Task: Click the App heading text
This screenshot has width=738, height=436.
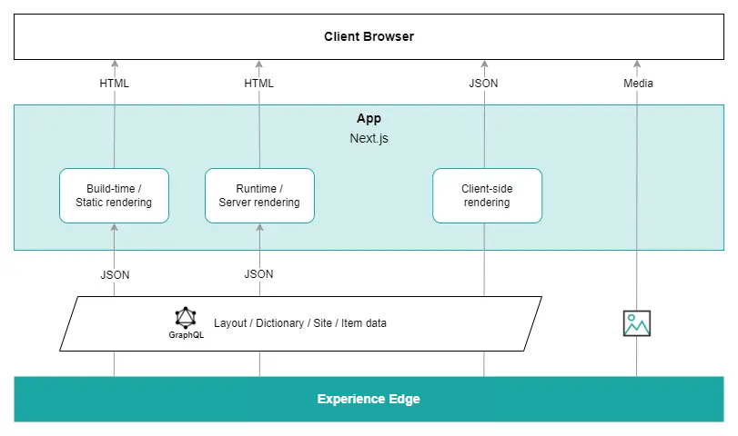Action: click(x=369, y=118)
